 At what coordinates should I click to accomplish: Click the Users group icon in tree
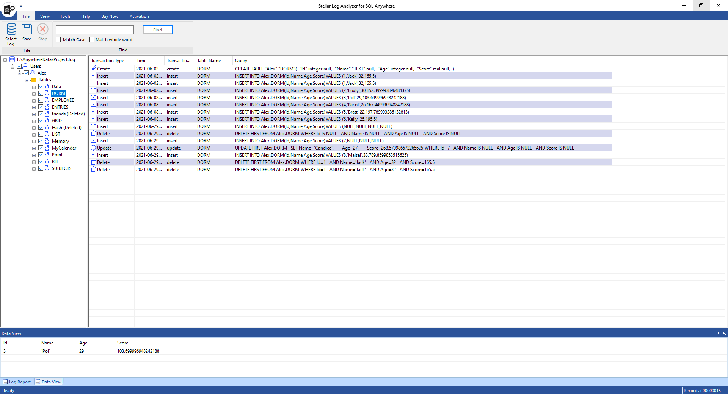coord(25,66)
